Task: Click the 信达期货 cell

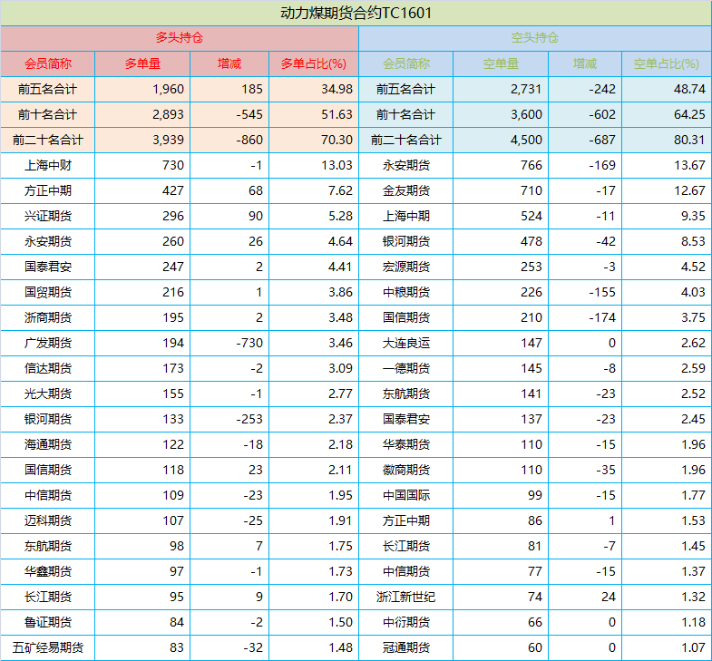Action: click(x=48, y=368)
